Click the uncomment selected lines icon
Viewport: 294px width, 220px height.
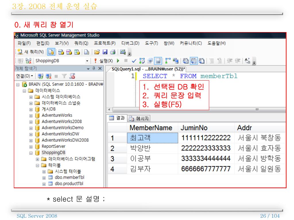tap(220, 61)
